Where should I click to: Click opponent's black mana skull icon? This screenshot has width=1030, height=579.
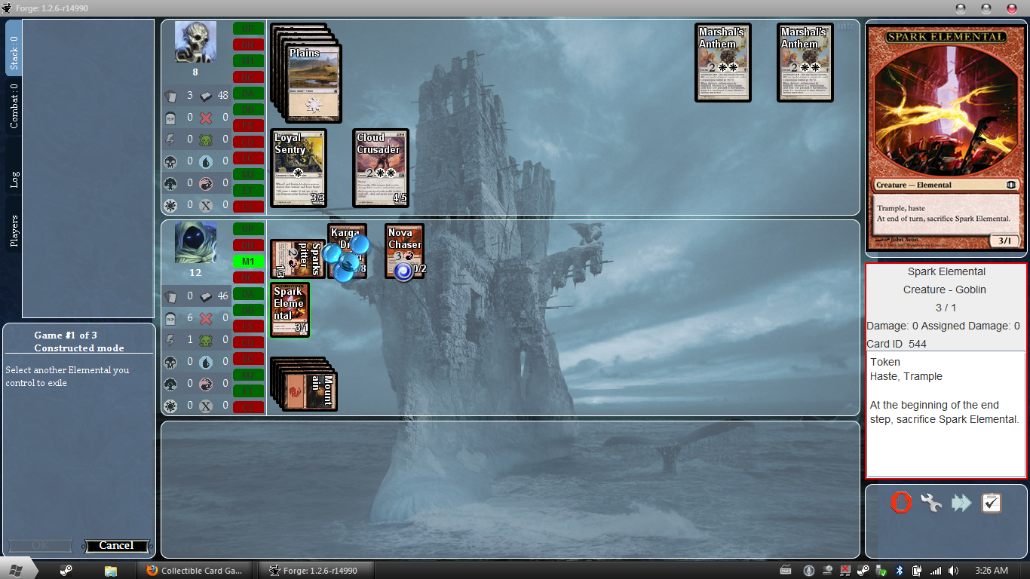point(170,161)
